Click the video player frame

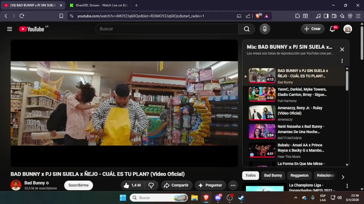[124, 103]
